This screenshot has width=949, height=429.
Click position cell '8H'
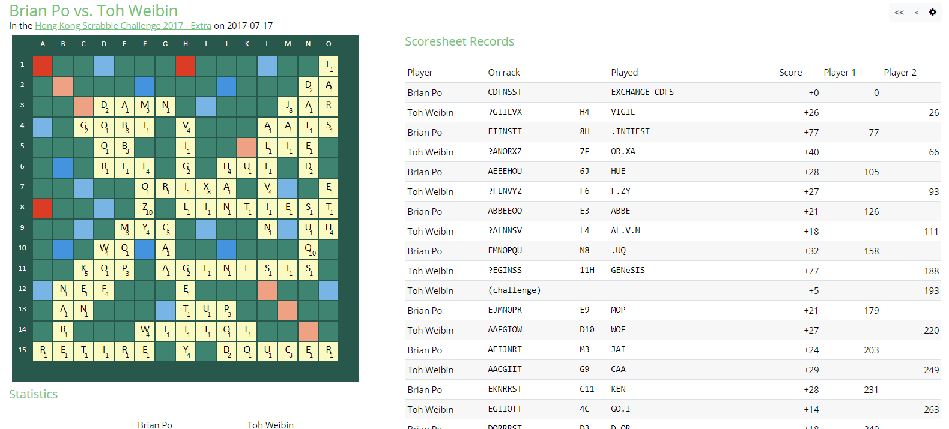(x=584, y=131)
